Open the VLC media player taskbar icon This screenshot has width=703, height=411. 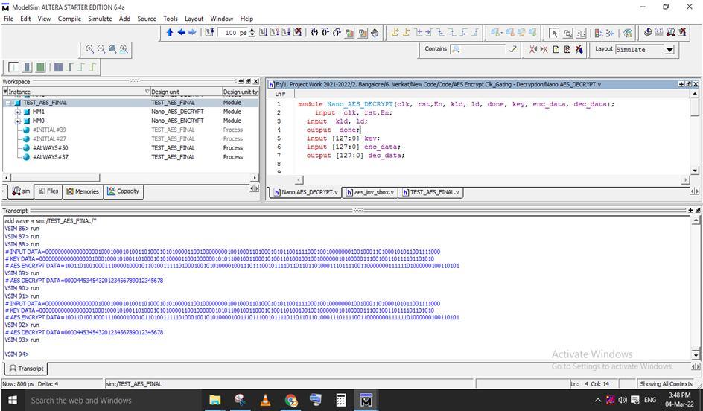pyautogui.click(x=265, y=400)
